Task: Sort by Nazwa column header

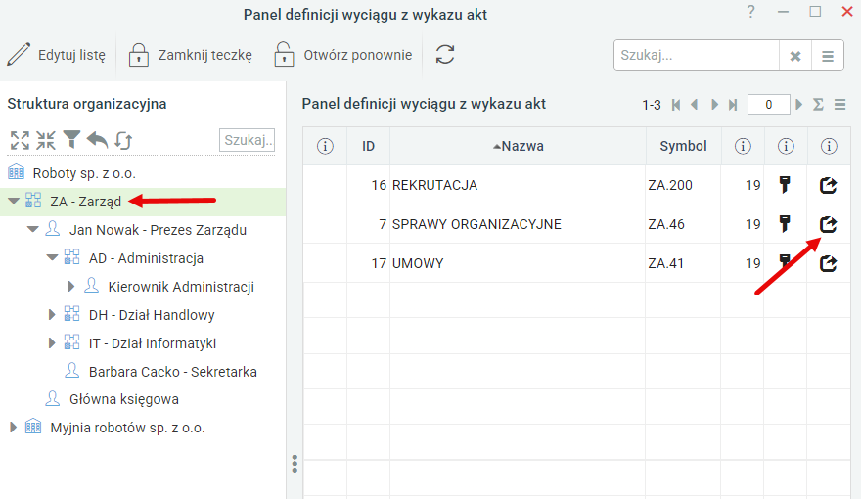Action: coord(518,146)
